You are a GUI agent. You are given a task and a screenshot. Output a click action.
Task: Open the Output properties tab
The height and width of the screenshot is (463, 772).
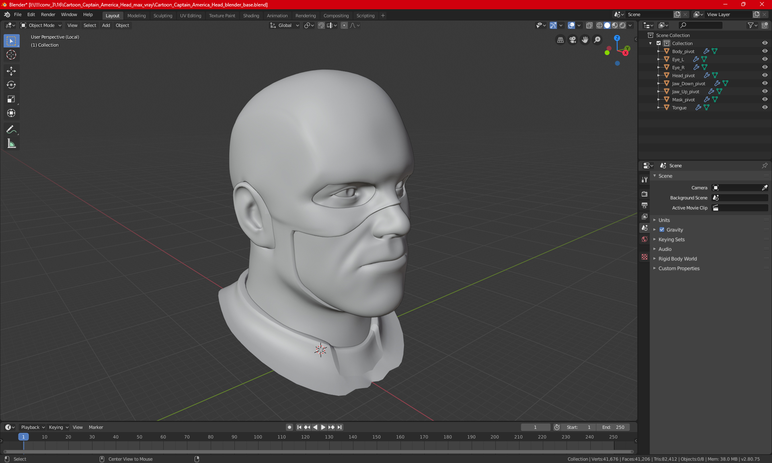pyautogui.click(x=645, y=205)
